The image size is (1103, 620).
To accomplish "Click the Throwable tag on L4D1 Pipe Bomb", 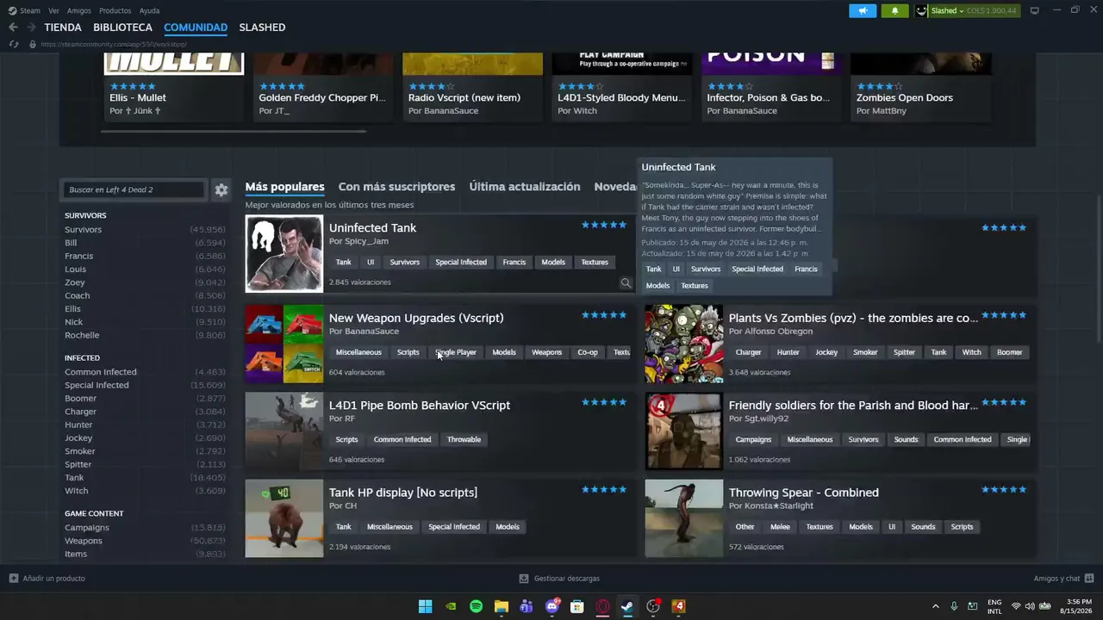I will pyautogui.click(x=464, y=440).
